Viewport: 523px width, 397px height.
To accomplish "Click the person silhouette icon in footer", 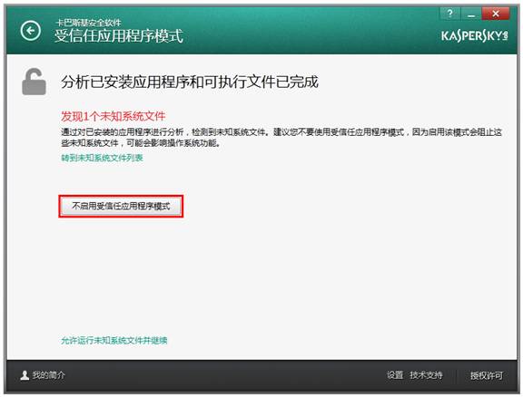I will coord(25,375).
